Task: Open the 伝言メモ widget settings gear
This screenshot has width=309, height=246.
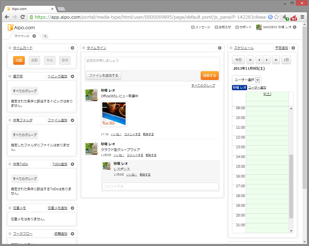Action: [72, 208]
